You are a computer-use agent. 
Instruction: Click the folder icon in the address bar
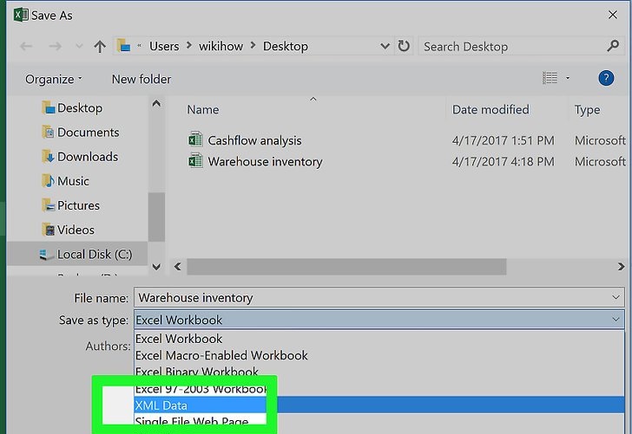click(123, 45)
